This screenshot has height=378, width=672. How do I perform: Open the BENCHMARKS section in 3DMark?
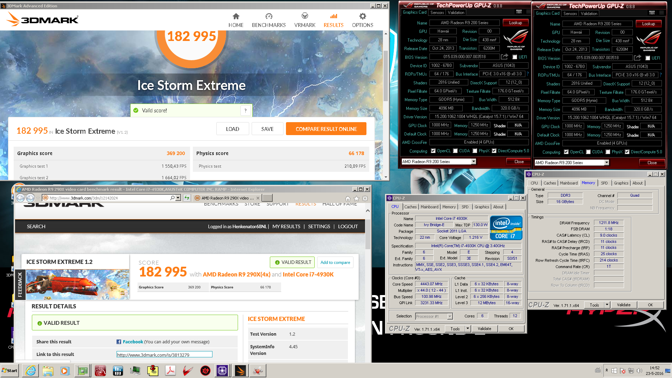[x=269, y=21]
